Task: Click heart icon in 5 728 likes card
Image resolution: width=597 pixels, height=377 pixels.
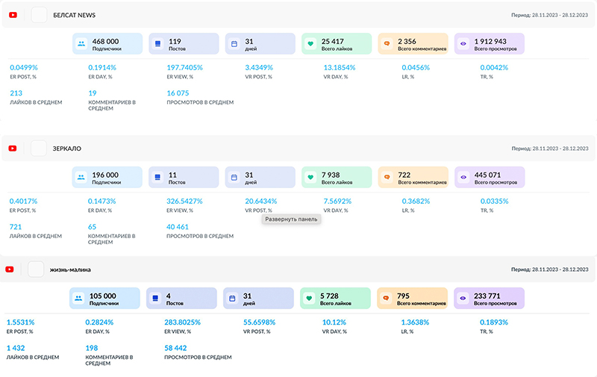Action: point(310,299)
